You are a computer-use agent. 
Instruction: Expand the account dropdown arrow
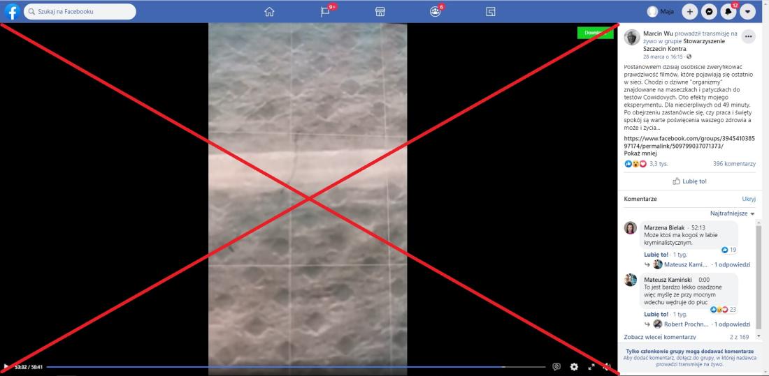[747, 12]
